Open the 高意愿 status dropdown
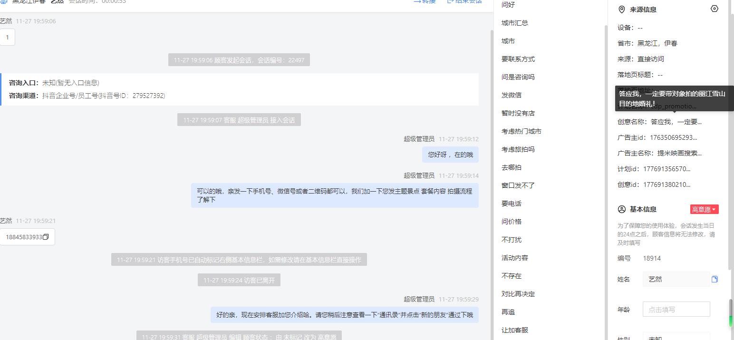 pos(704,209)
